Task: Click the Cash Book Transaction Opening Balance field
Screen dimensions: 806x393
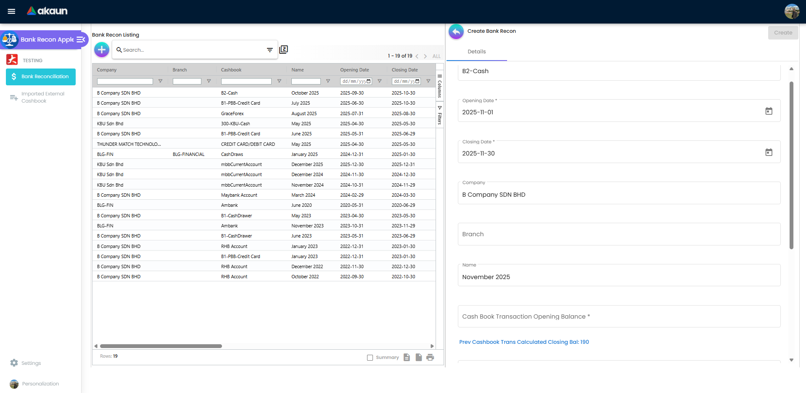Action: click(x=618, y=317)
